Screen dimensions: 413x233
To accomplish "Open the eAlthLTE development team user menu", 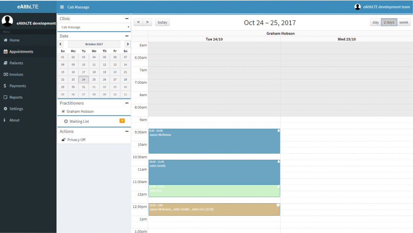I will pos(382,7).
